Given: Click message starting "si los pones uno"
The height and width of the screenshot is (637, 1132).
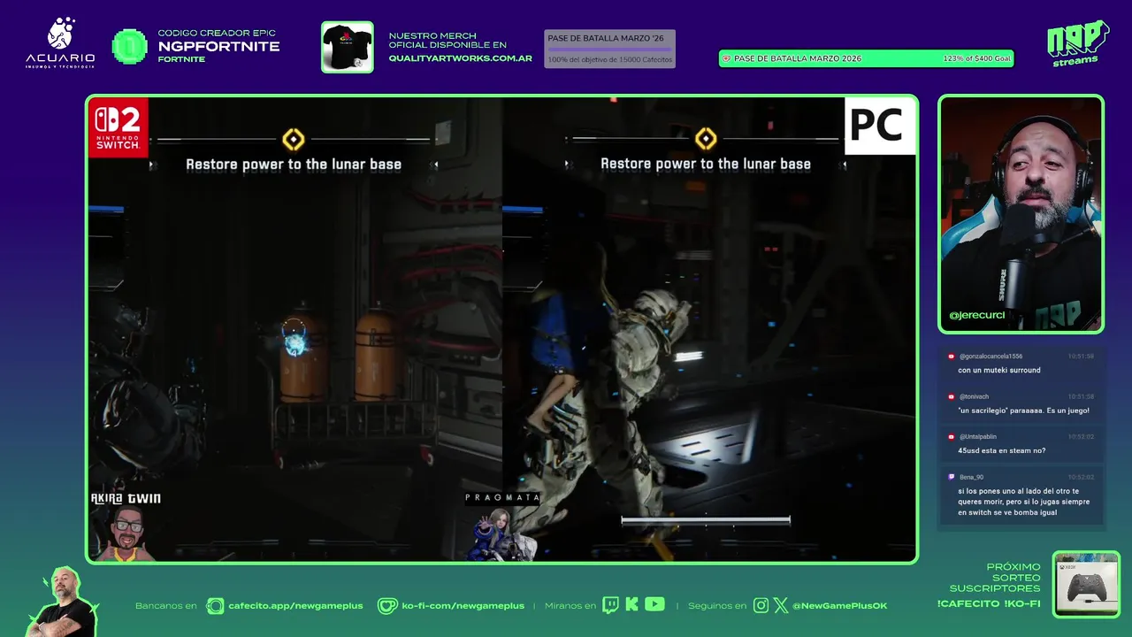Looking at the screenshot, I should 1024,501.
